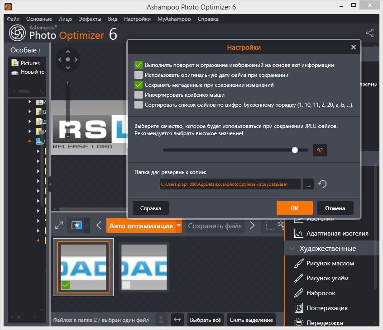Click the reset backup folder icon

[322, 184]
